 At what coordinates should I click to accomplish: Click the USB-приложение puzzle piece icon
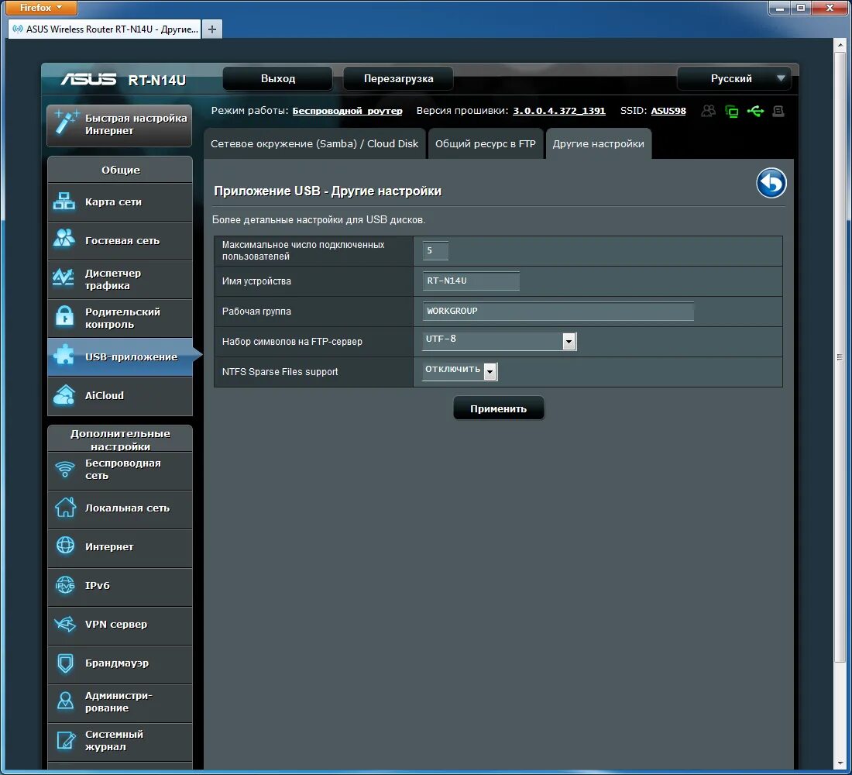tap(64, 355)
